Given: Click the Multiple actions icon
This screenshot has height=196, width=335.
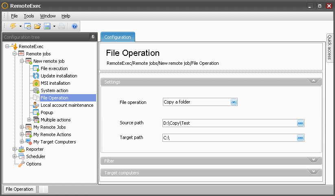Looking at the screenshot, I should click(36, 120).
